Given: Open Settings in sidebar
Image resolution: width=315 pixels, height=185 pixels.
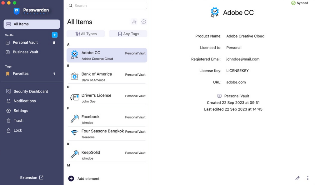Looking at the screenshot, I should [x=17, y=111].
